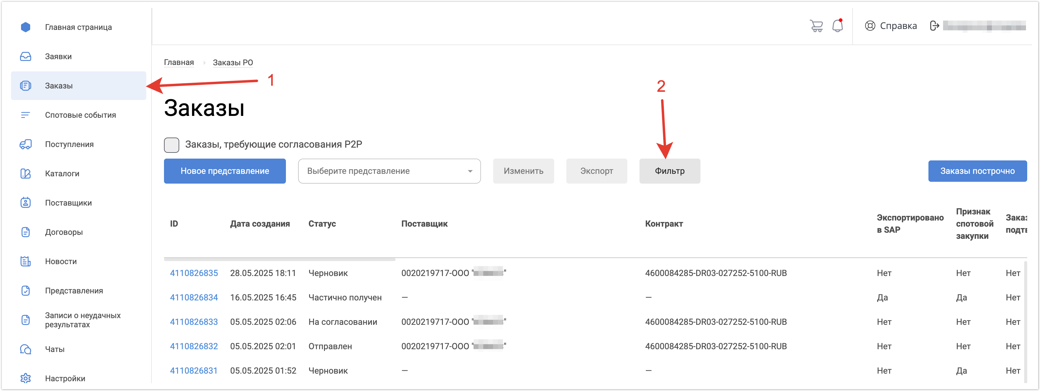
Task: Select Спотовые события in the sidebar menu
Action: (x=80, y=115)
